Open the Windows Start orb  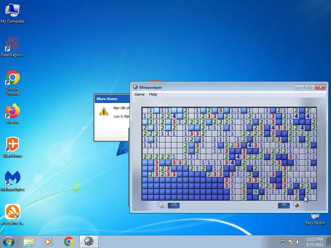coord(9,242)
